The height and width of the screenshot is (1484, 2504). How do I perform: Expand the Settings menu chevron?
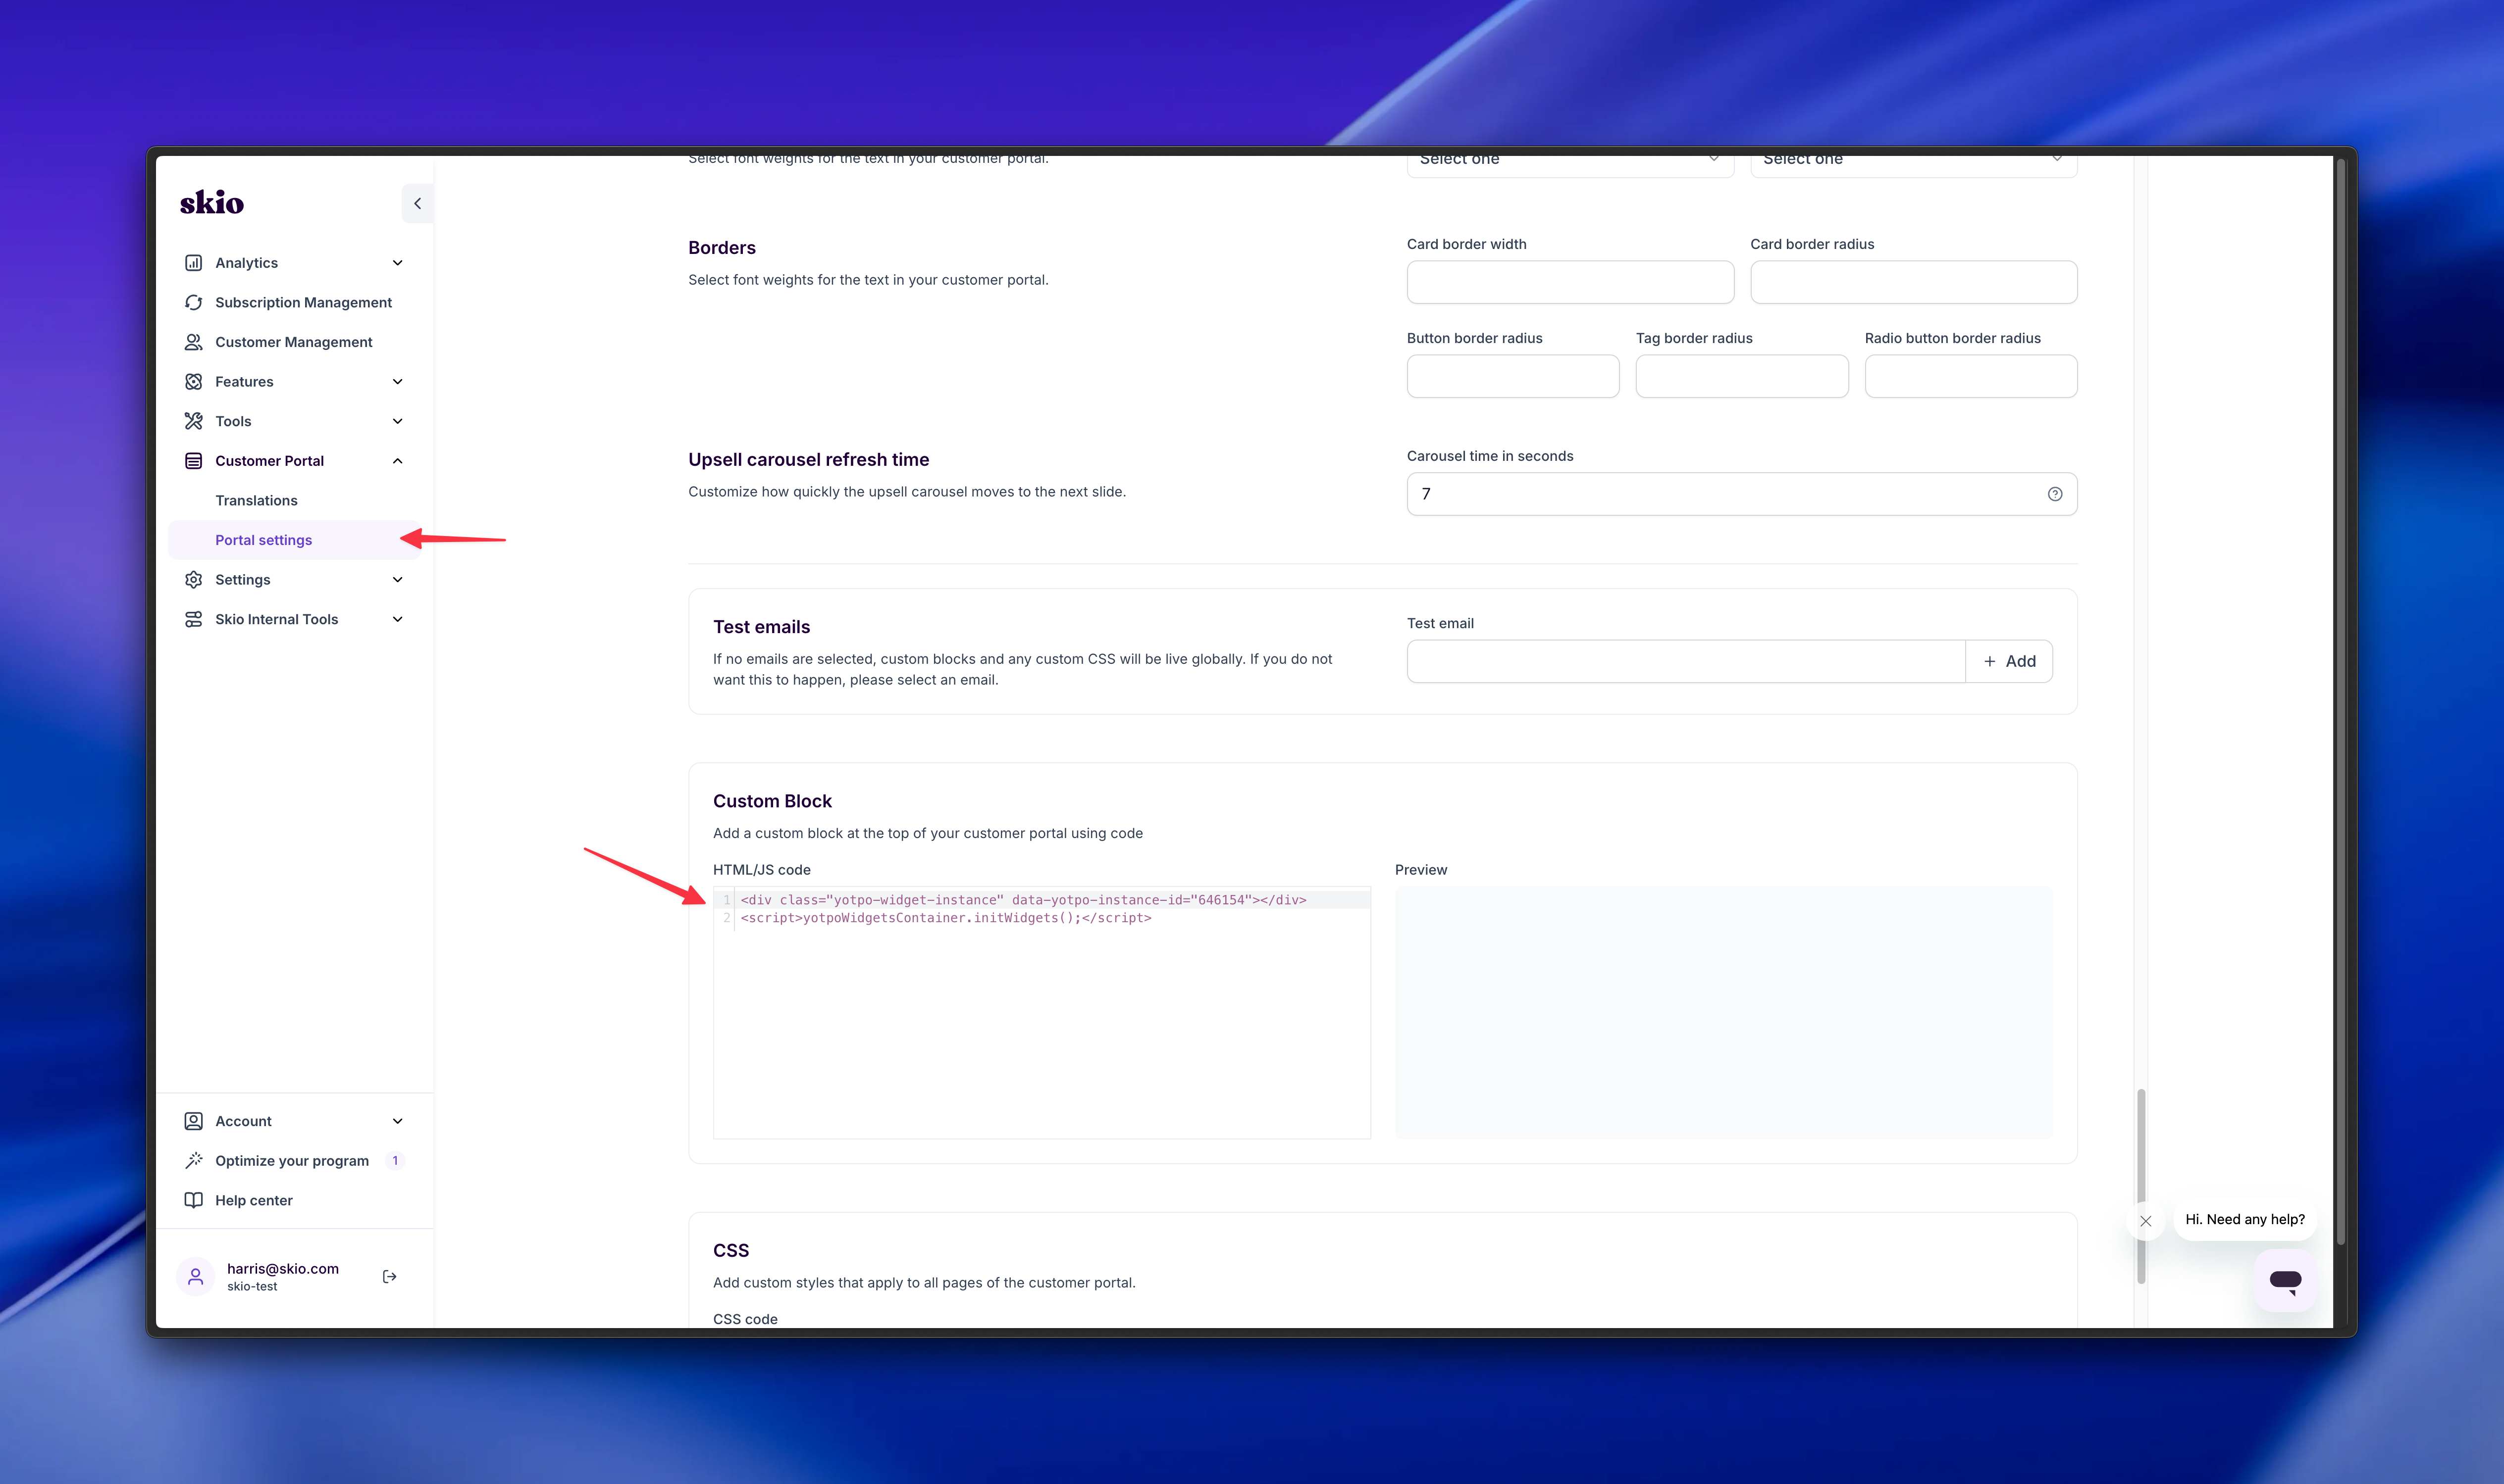(397, 580)
